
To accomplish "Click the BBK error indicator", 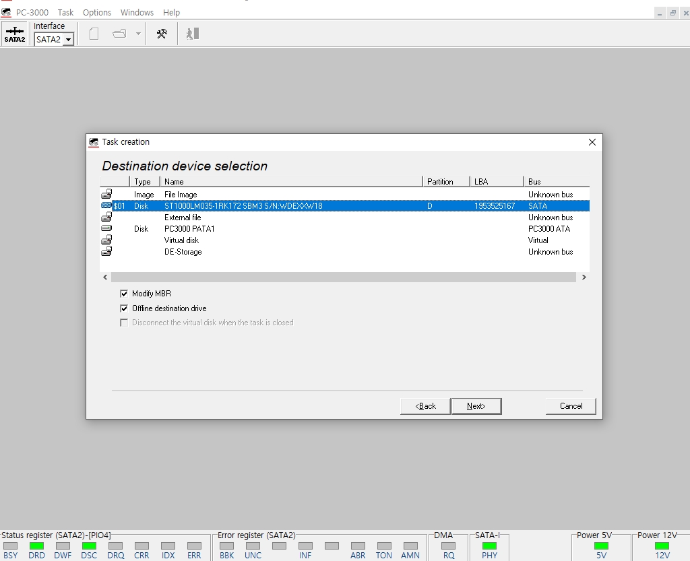I will point(226,546).
